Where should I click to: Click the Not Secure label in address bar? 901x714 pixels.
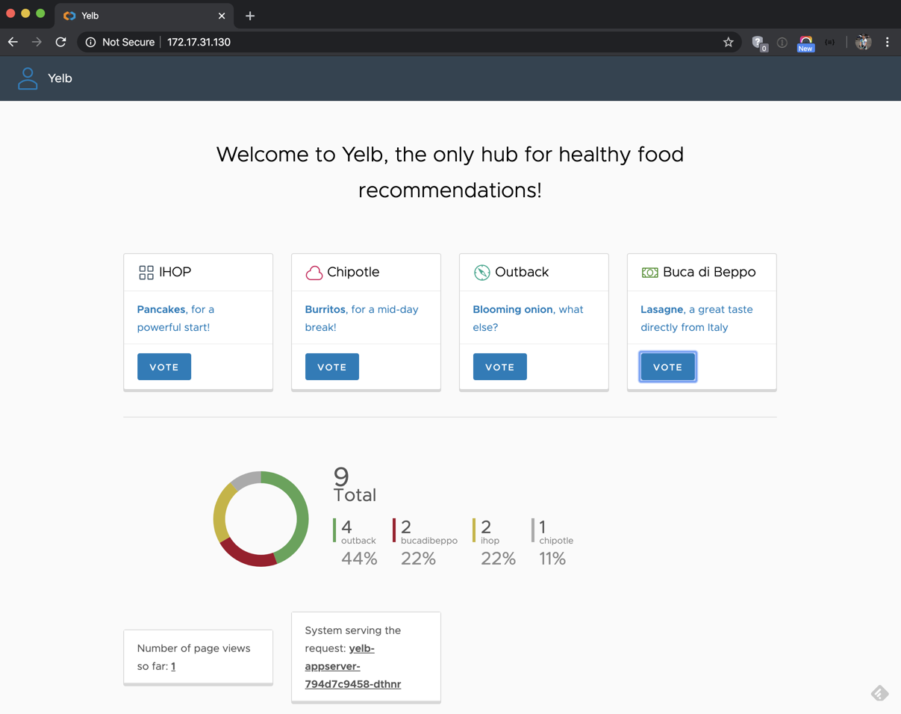[128, 43]
